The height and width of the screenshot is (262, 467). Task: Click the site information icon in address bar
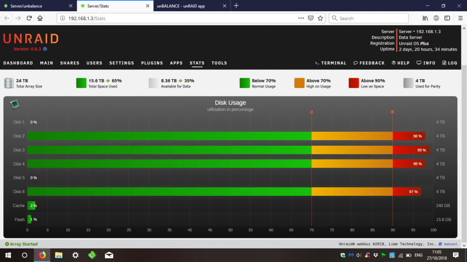63,18
